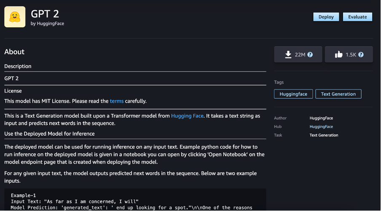
Task: Click the 1.5K likes count
Action: [x=351, y=55]
